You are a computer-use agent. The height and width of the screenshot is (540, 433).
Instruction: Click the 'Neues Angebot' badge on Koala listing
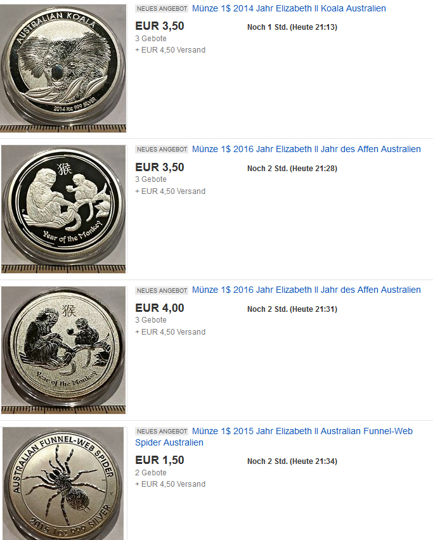[162, 9]
